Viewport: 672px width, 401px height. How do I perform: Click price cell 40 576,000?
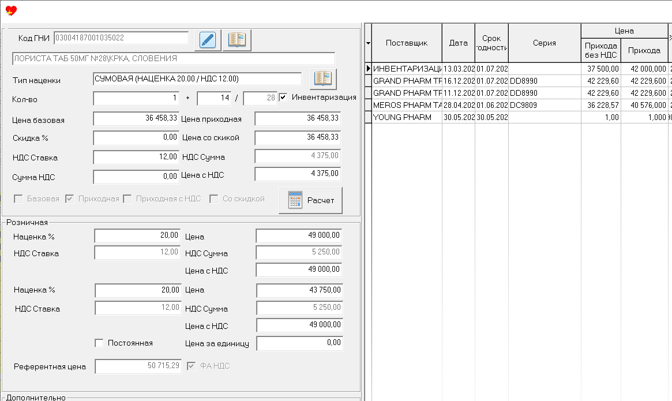coord(644,105)
